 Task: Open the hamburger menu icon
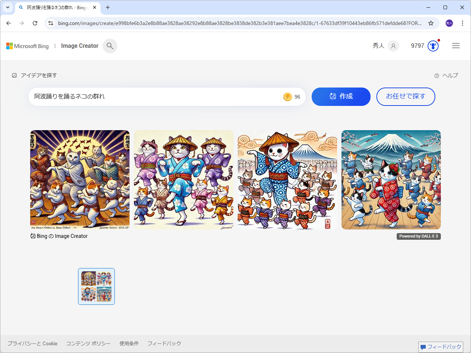(456, 46)
